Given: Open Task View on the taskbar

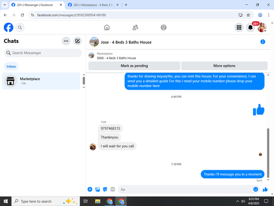Looking at the screenshot, I should pos(85,202).
